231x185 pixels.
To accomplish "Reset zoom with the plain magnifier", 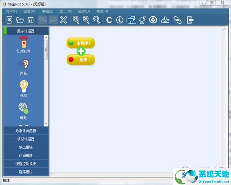I will [97, 20].
